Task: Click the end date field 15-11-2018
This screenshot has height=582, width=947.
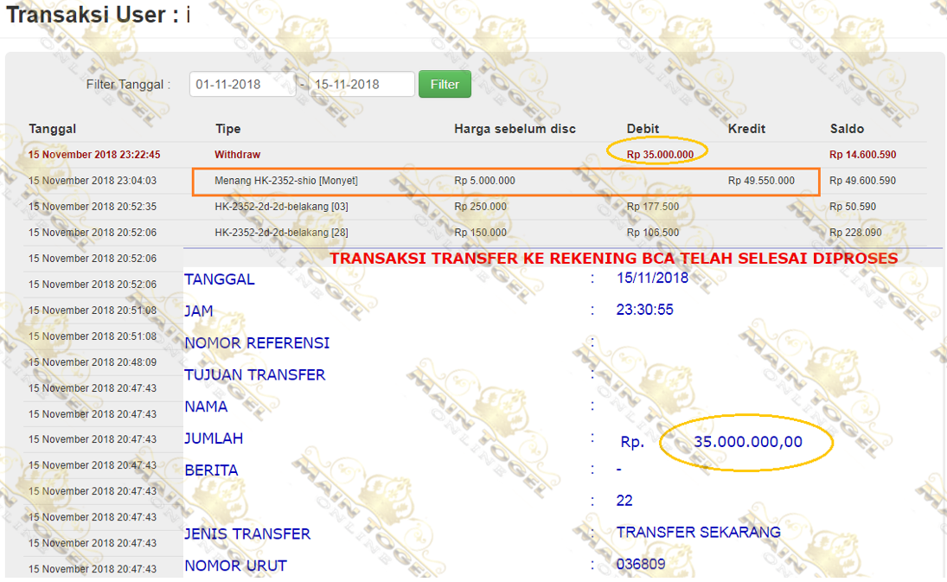Action: pos(362,84)
